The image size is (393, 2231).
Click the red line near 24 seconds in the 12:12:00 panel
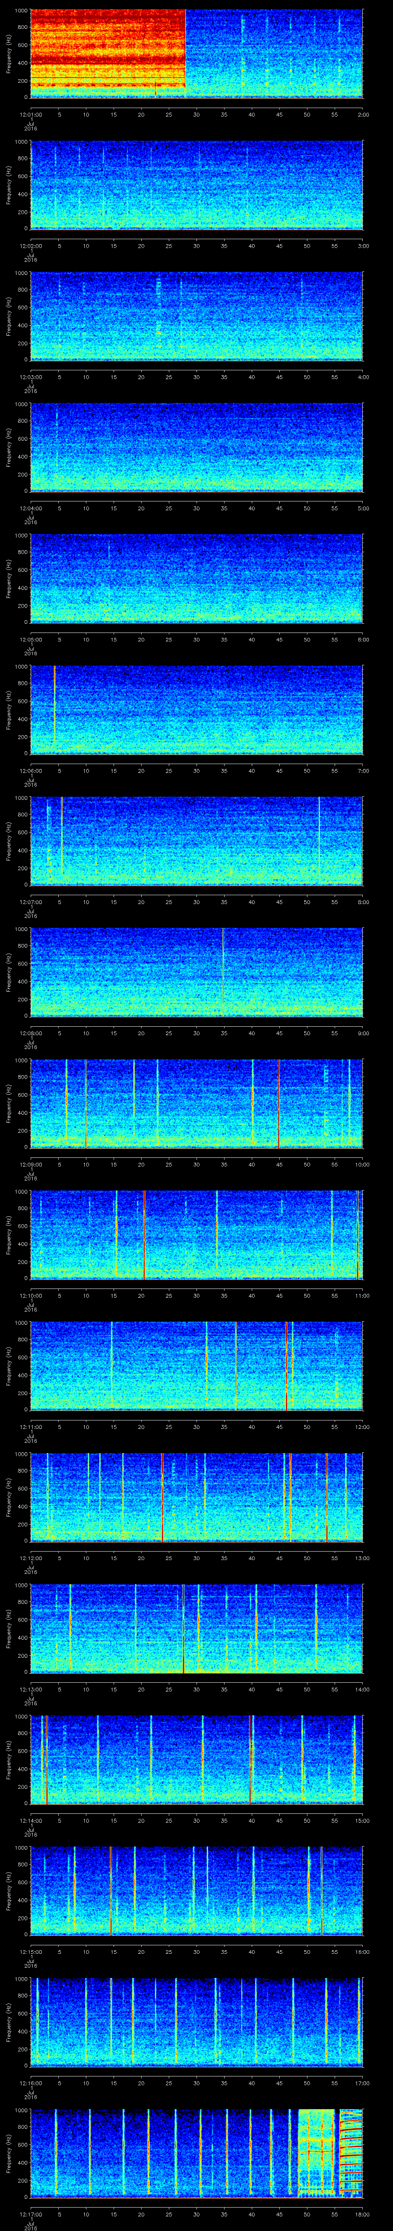pyautogui.click(x=162, y=1497)
